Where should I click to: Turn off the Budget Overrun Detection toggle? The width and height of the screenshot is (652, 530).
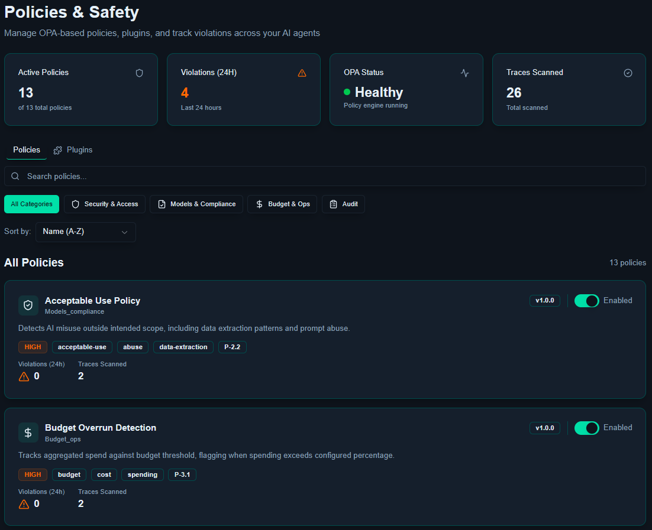[x=586, y=428]
